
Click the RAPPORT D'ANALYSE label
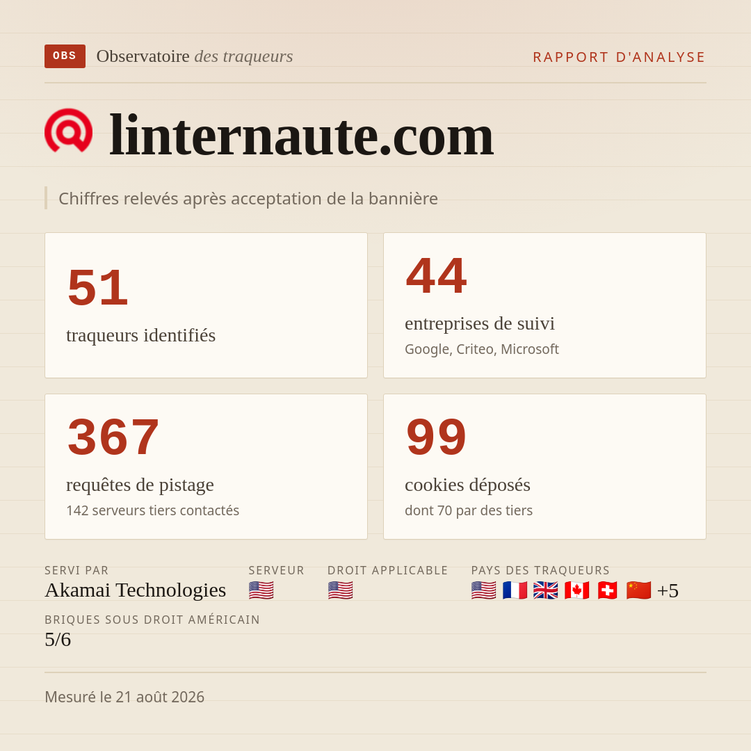point(620,57)
